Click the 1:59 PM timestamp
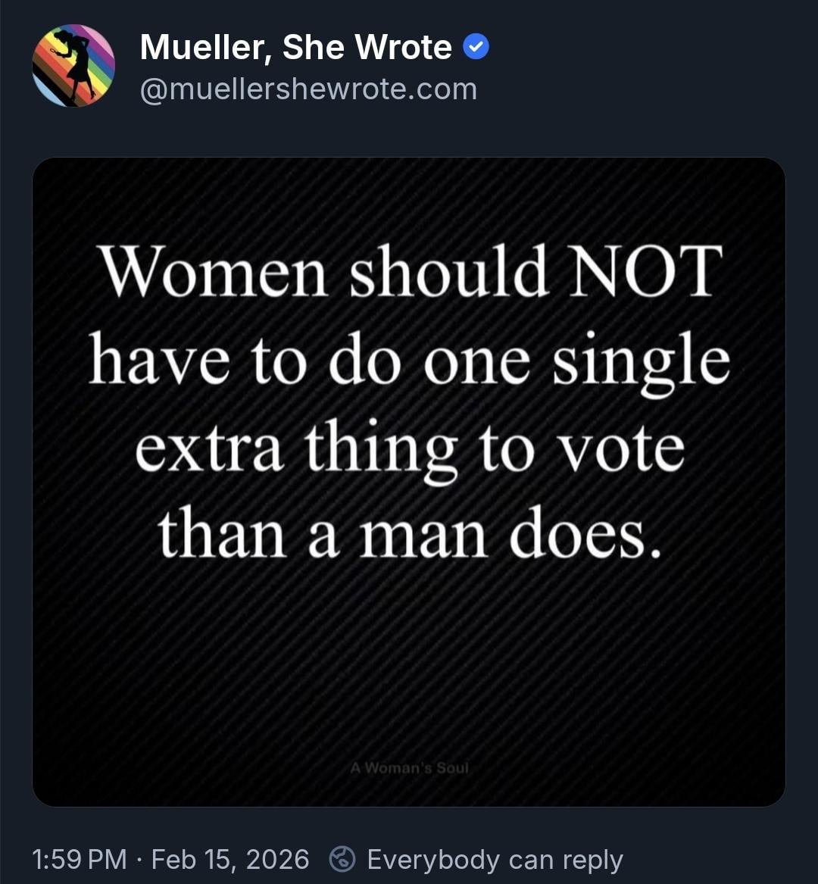This screenshot has width=818, height=884. (x=79, y=859)
